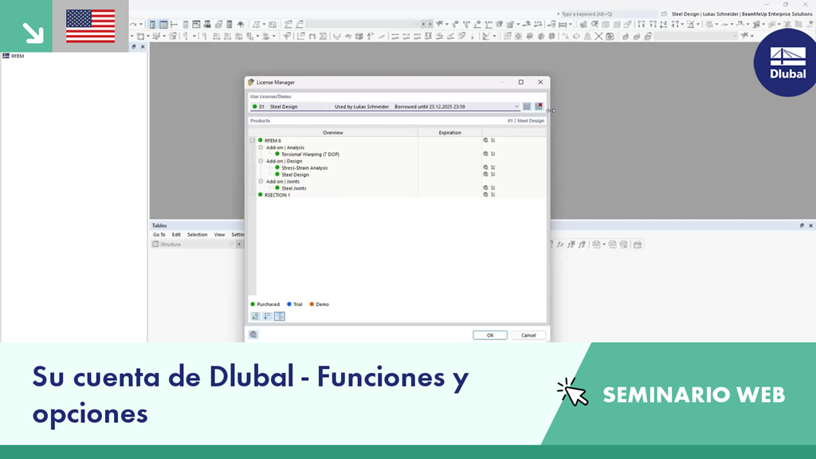Open the globe icon for Torsional Warping
This screenshot has width=816, height=459.
click(485, 154)
